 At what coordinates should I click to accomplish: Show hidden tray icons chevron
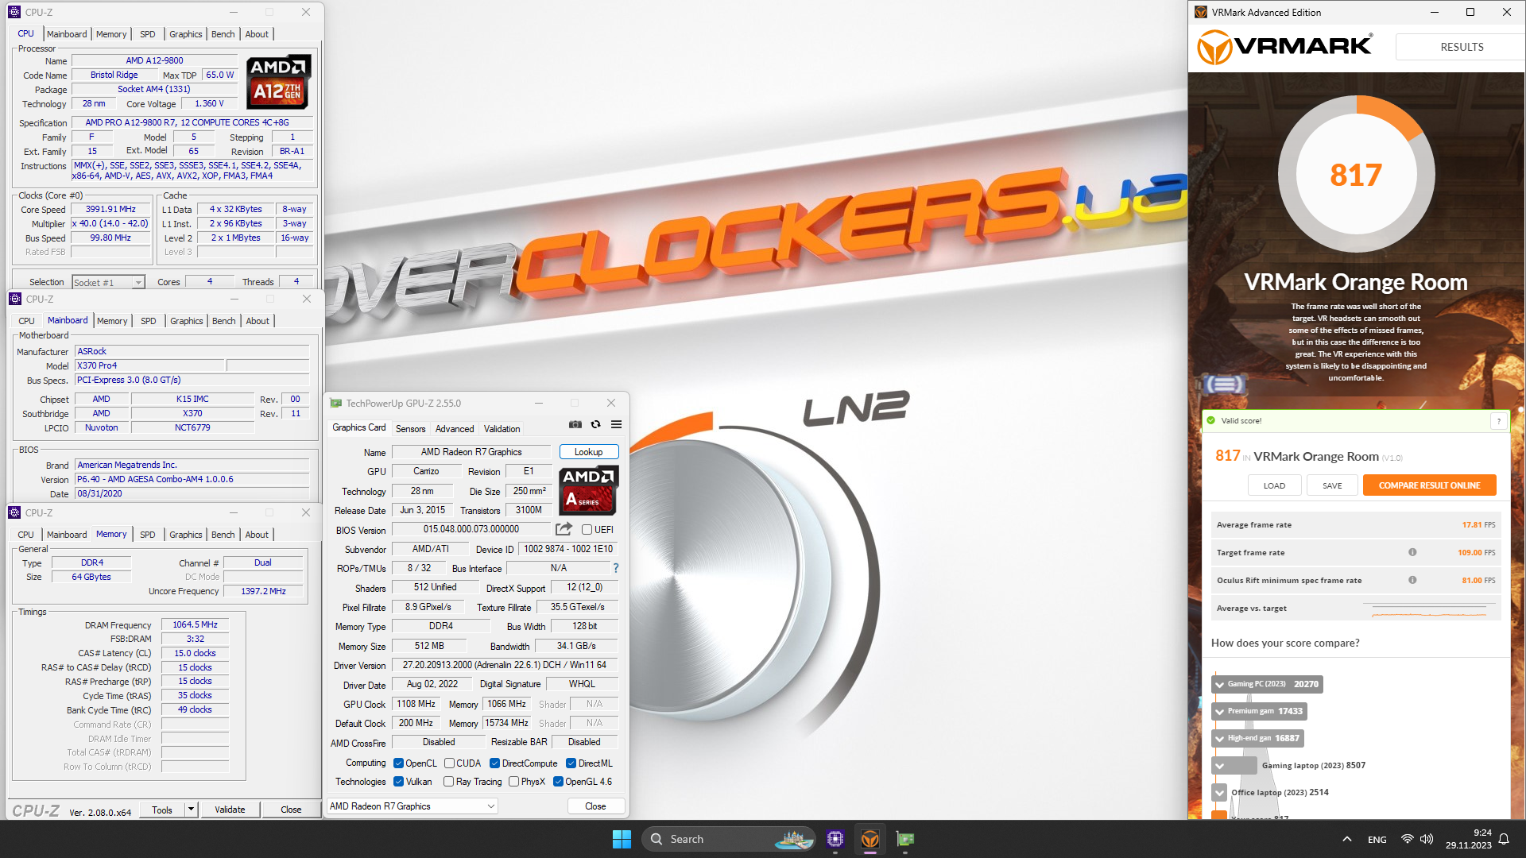[x=1346, y=839]
